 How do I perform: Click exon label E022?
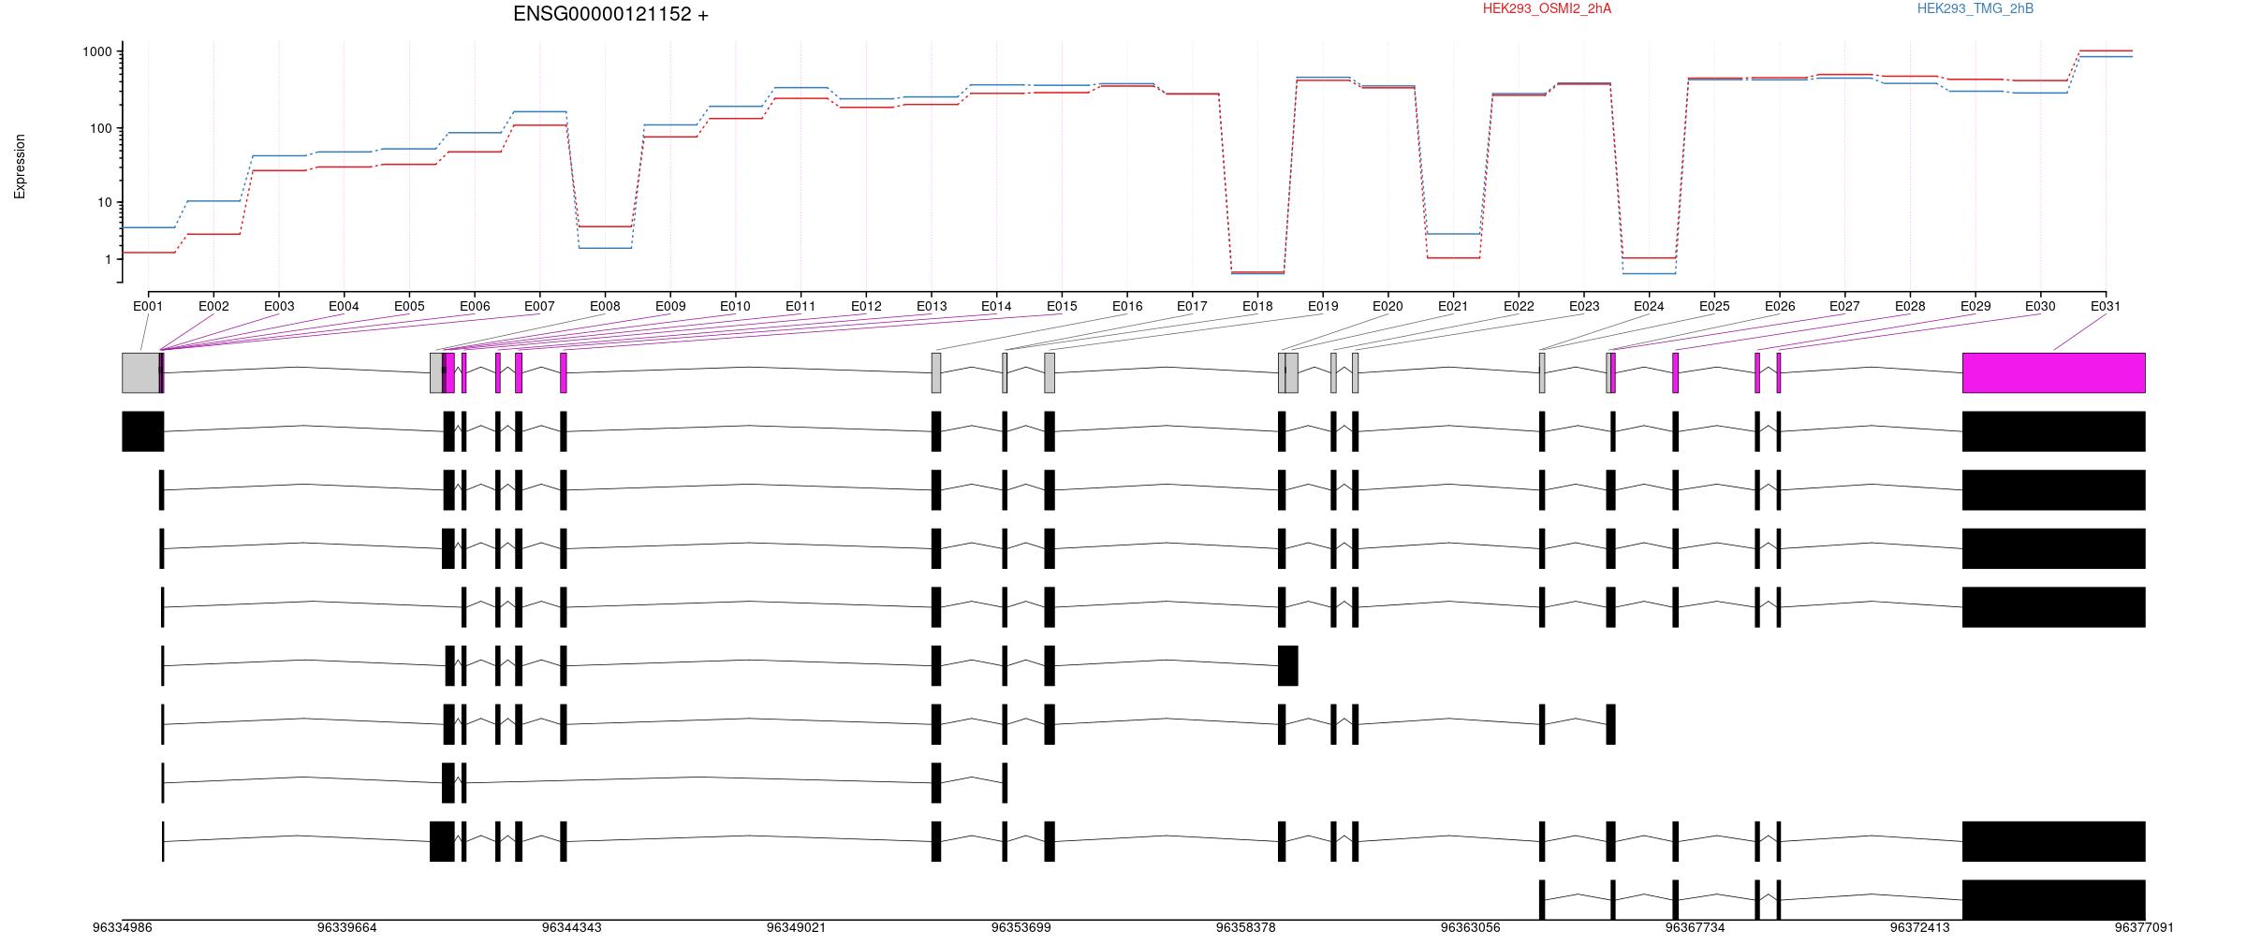(1519, 306)
